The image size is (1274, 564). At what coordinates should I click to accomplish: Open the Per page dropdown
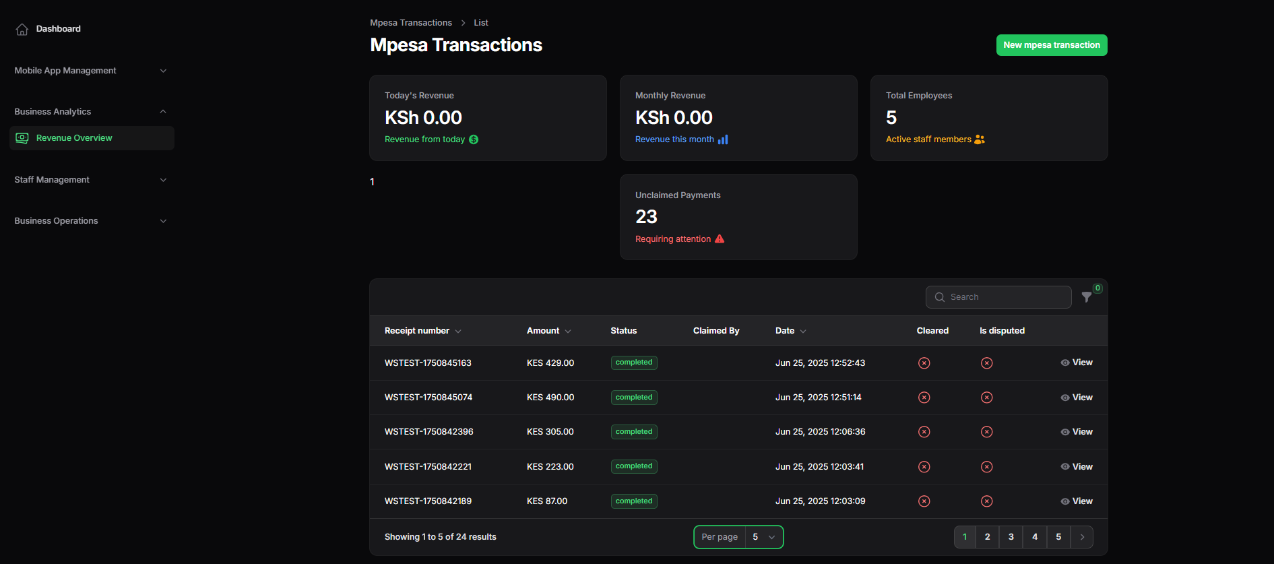point(764,537)
